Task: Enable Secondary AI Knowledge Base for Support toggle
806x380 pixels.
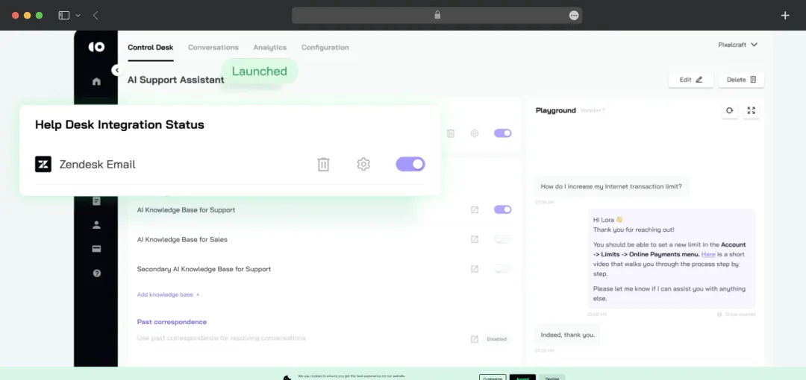Action: [x=503, y=268]
